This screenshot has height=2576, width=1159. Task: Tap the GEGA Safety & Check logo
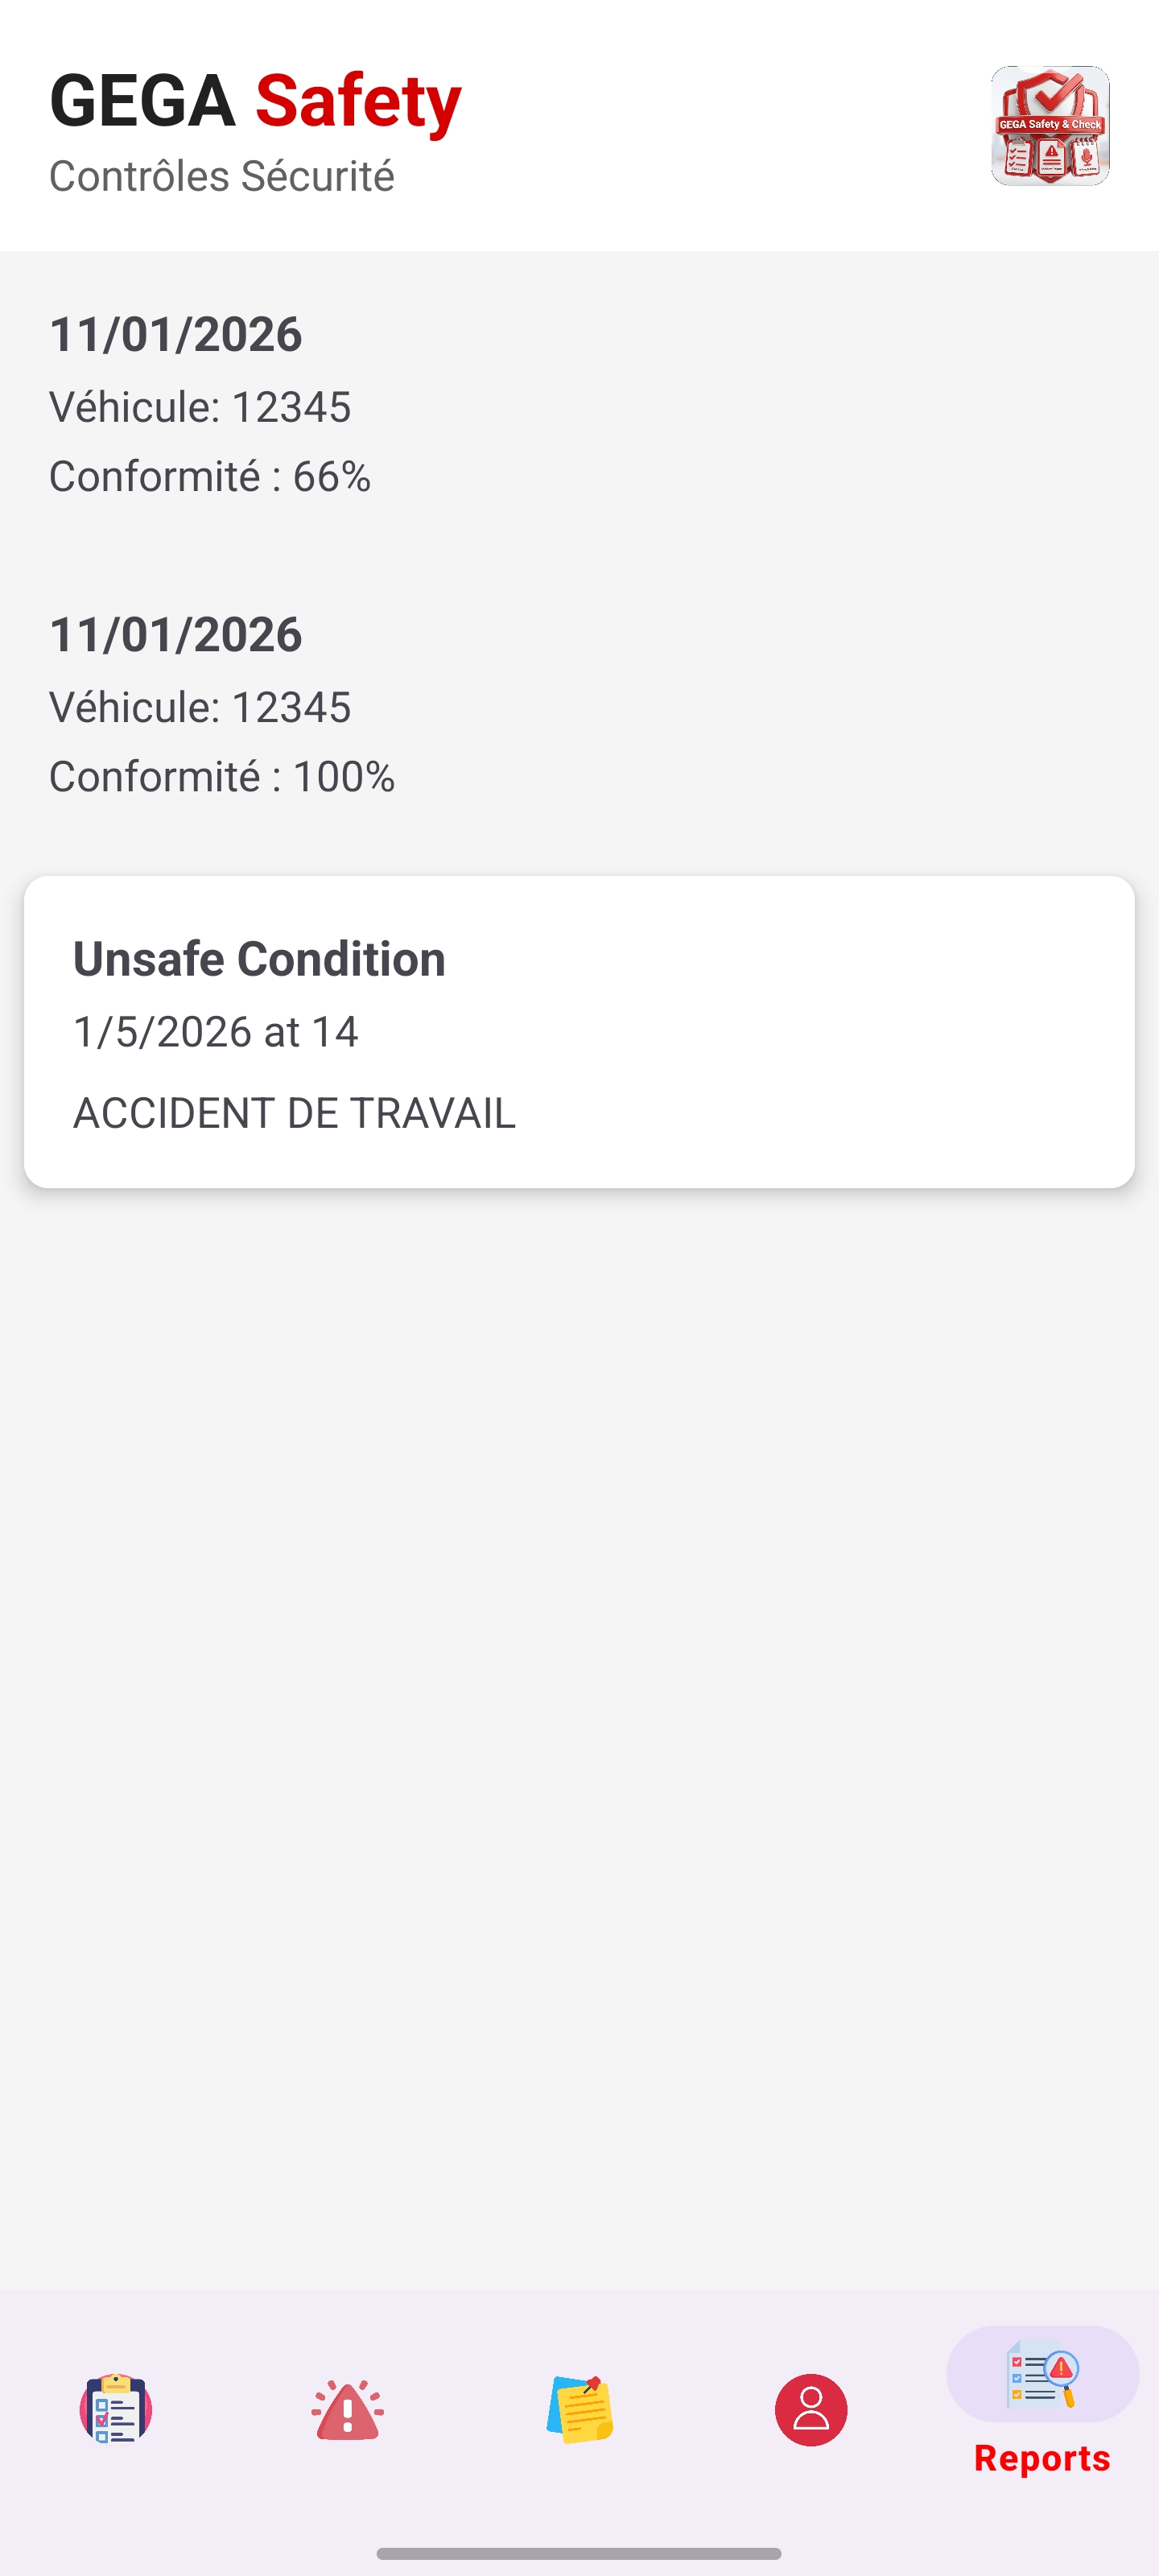click(1049, 126)
